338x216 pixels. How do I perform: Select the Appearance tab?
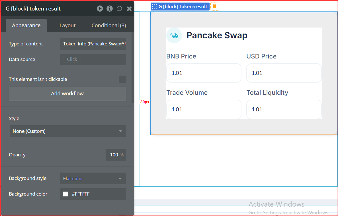[26, 26]
